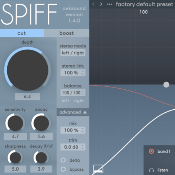Click the 100 frequency label in graph
The width and height of the screenshot is (175, 175).
click(x=144, y=12)
